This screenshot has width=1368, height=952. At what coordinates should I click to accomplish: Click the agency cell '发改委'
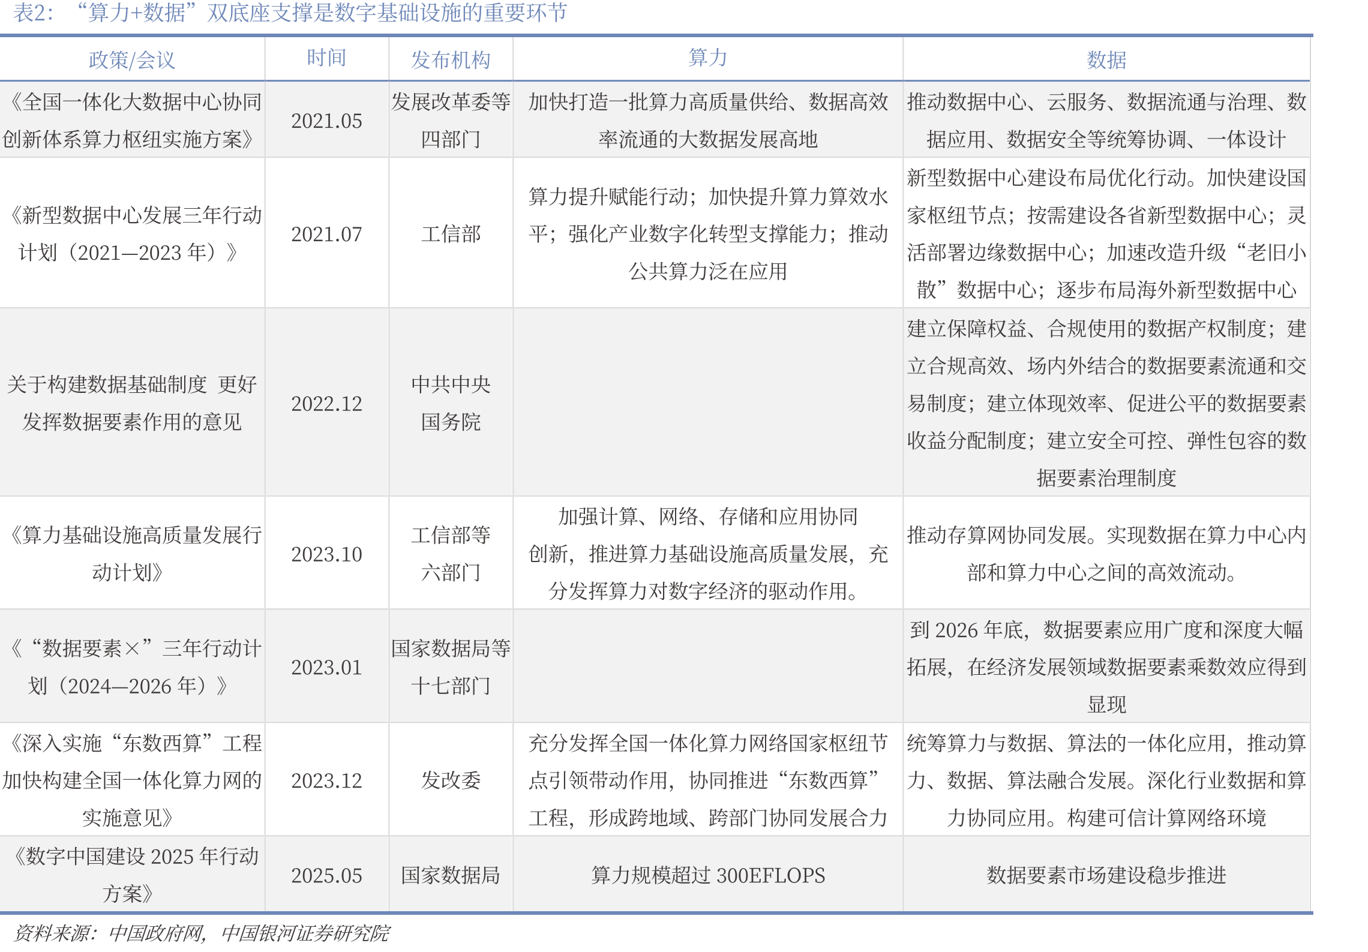click(451, 780)
